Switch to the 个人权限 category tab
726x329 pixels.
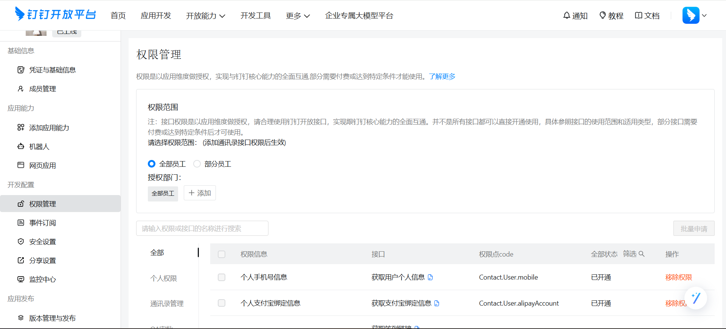[164, 278]
